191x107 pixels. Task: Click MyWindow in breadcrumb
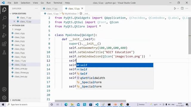point(70,14)
